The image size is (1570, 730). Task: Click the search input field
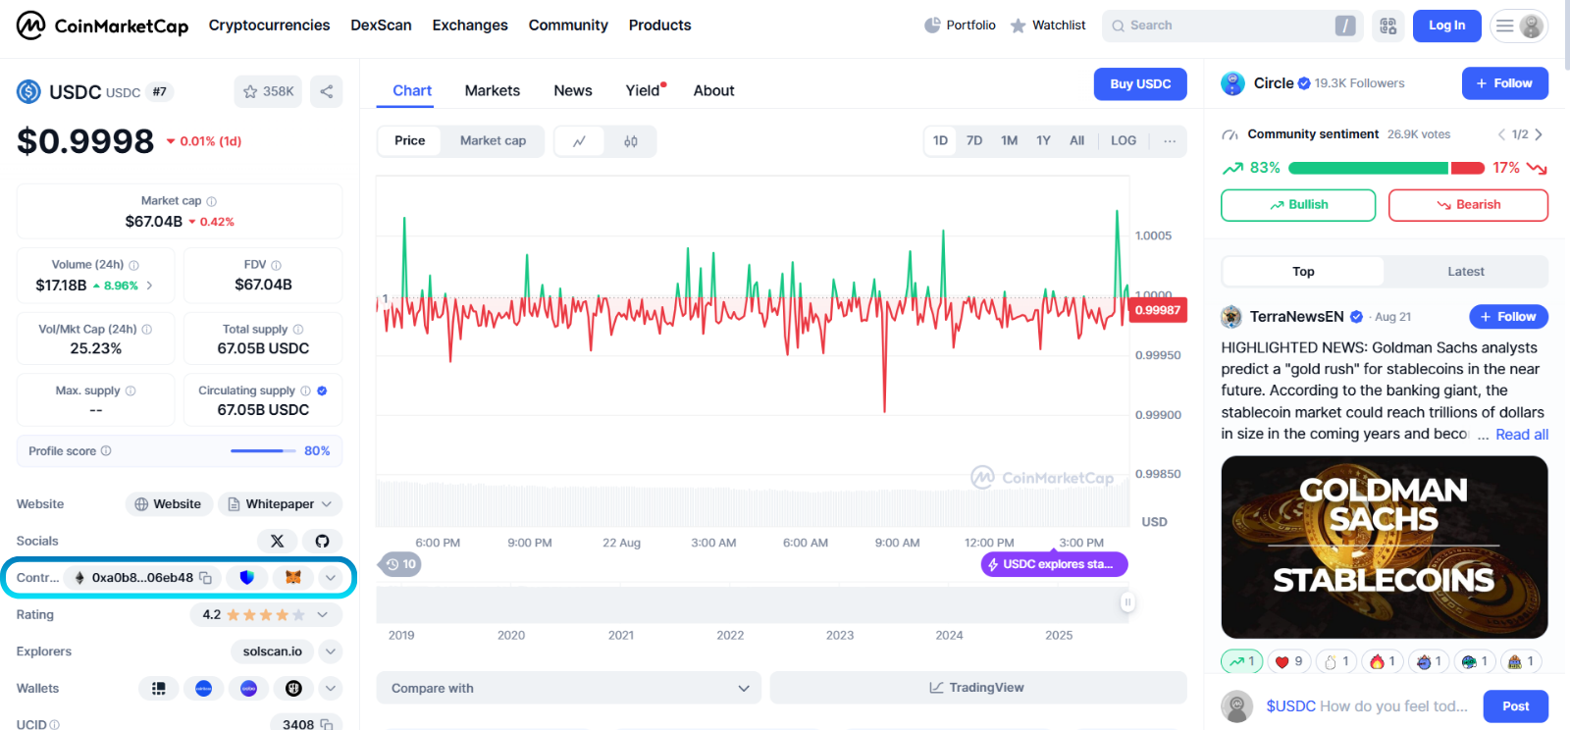point(1232,26)
